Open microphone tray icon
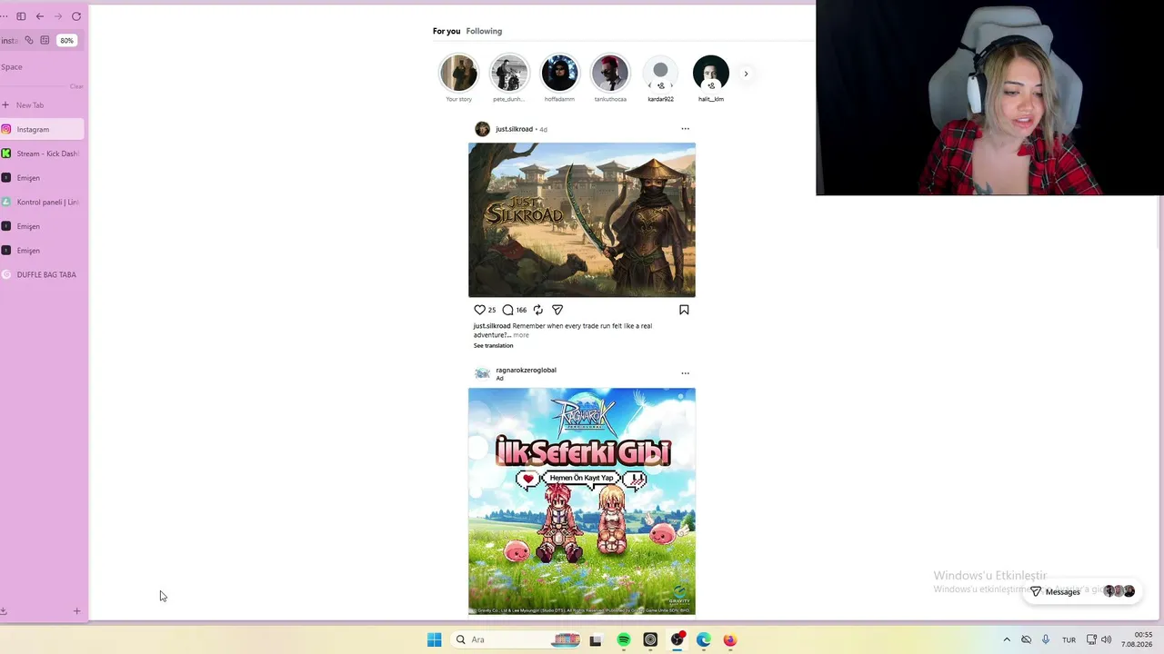 pos(1046,640)
